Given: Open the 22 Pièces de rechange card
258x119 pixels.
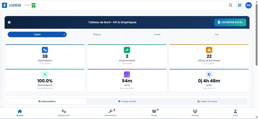Looking at the screenshot, I should (x=209, y=56).
